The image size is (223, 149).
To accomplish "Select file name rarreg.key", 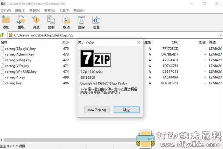I will point(13,83).
